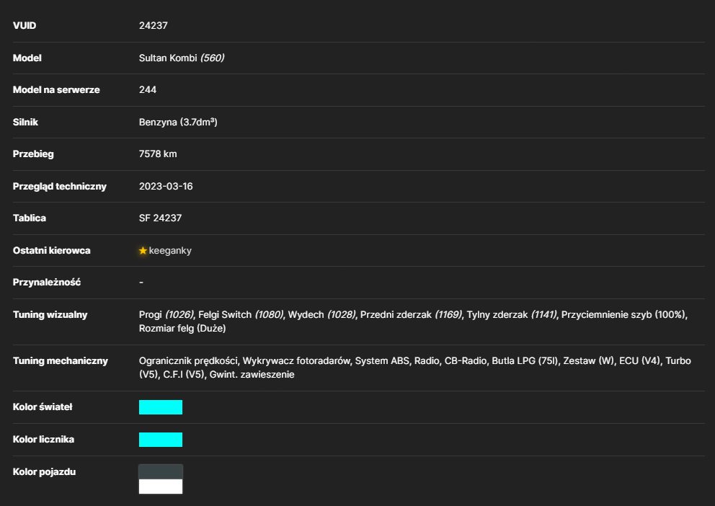715x506 pixels.
Task: Click the dark gray Kolor pojazdu swatch
Action: pos(161,472)
